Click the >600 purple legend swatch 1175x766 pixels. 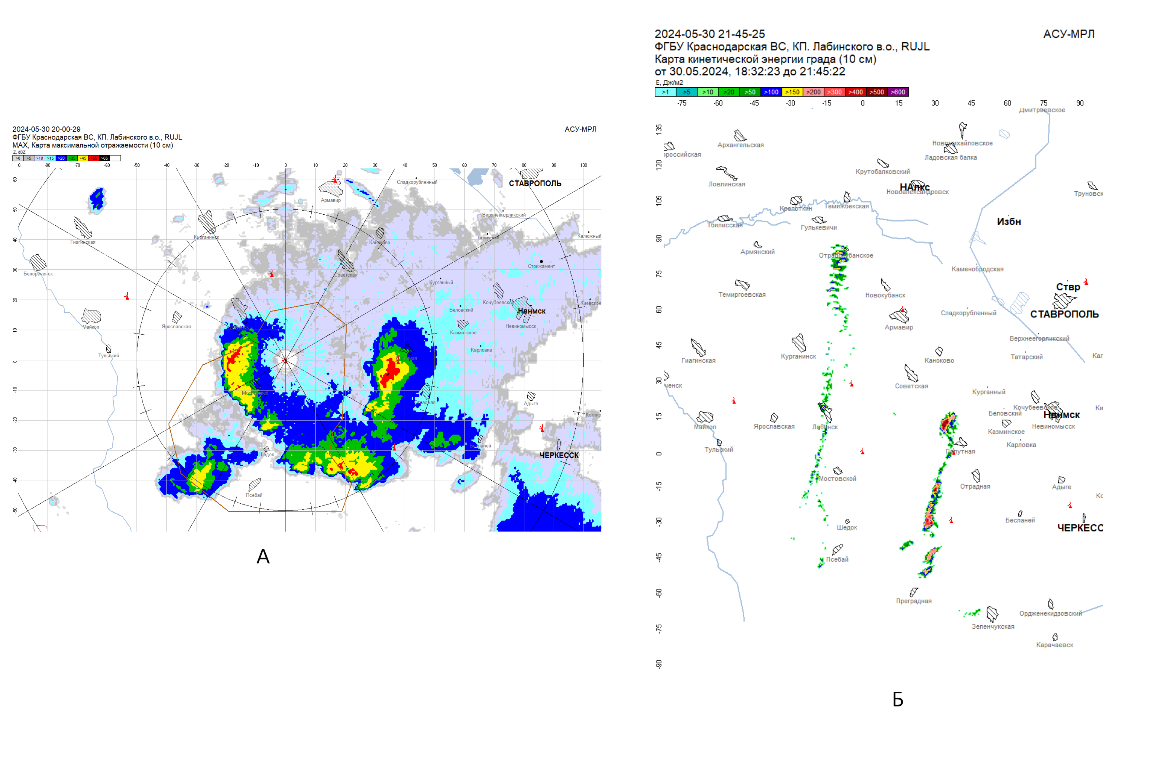(898, 92)
